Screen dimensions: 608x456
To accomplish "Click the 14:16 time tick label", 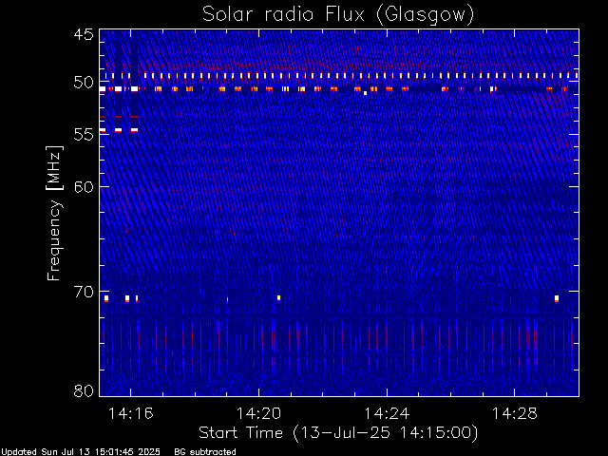I will pyautogui.click(x=131, y=413).
